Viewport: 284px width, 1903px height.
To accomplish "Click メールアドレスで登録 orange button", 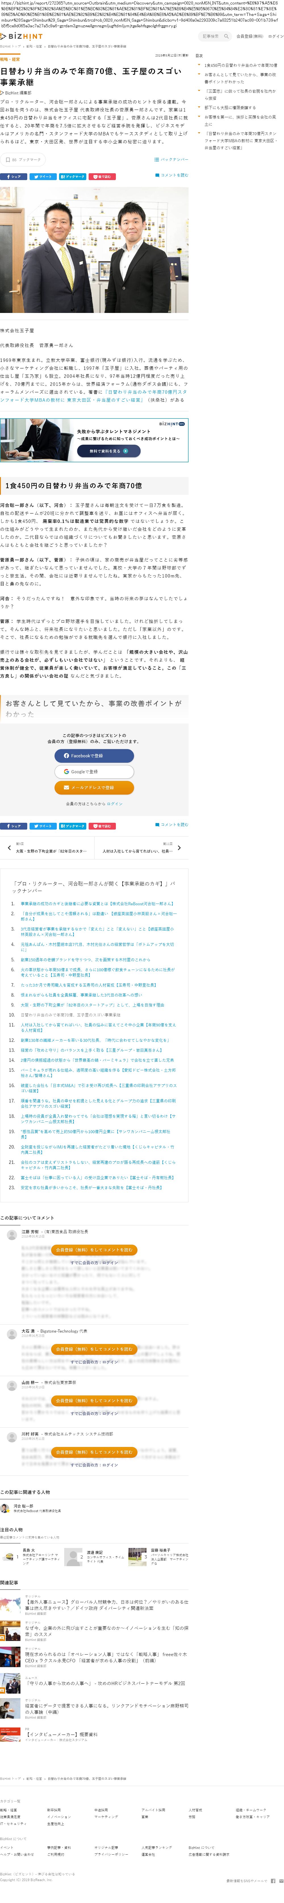I will [x=94, y=787].
